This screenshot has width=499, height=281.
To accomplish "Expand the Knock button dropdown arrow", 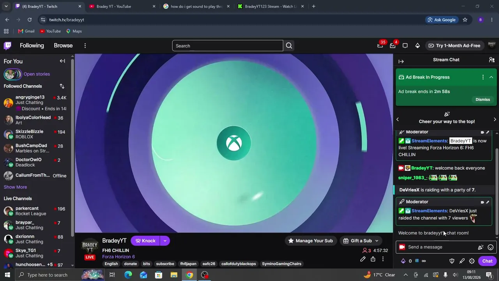I will pos(165,241).
